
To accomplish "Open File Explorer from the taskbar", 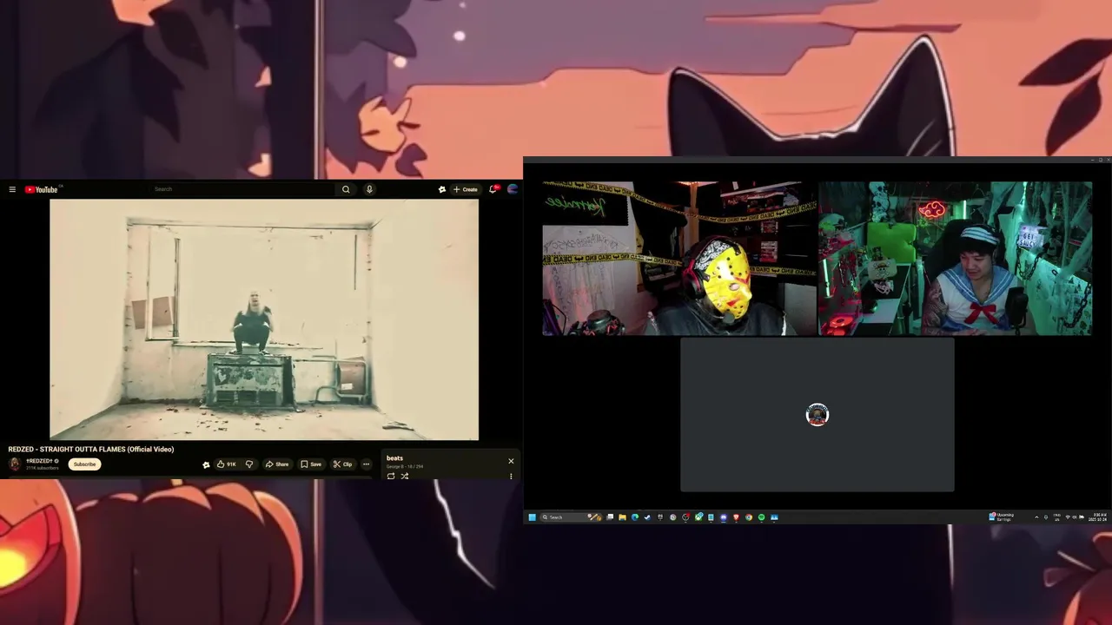I will 622,517.
